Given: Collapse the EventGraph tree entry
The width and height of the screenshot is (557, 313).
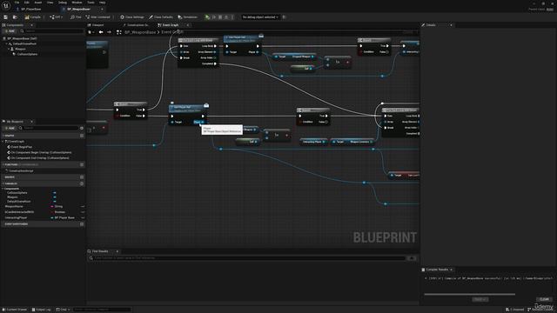Looking at the screenshot, I should (x=3, y=141).
